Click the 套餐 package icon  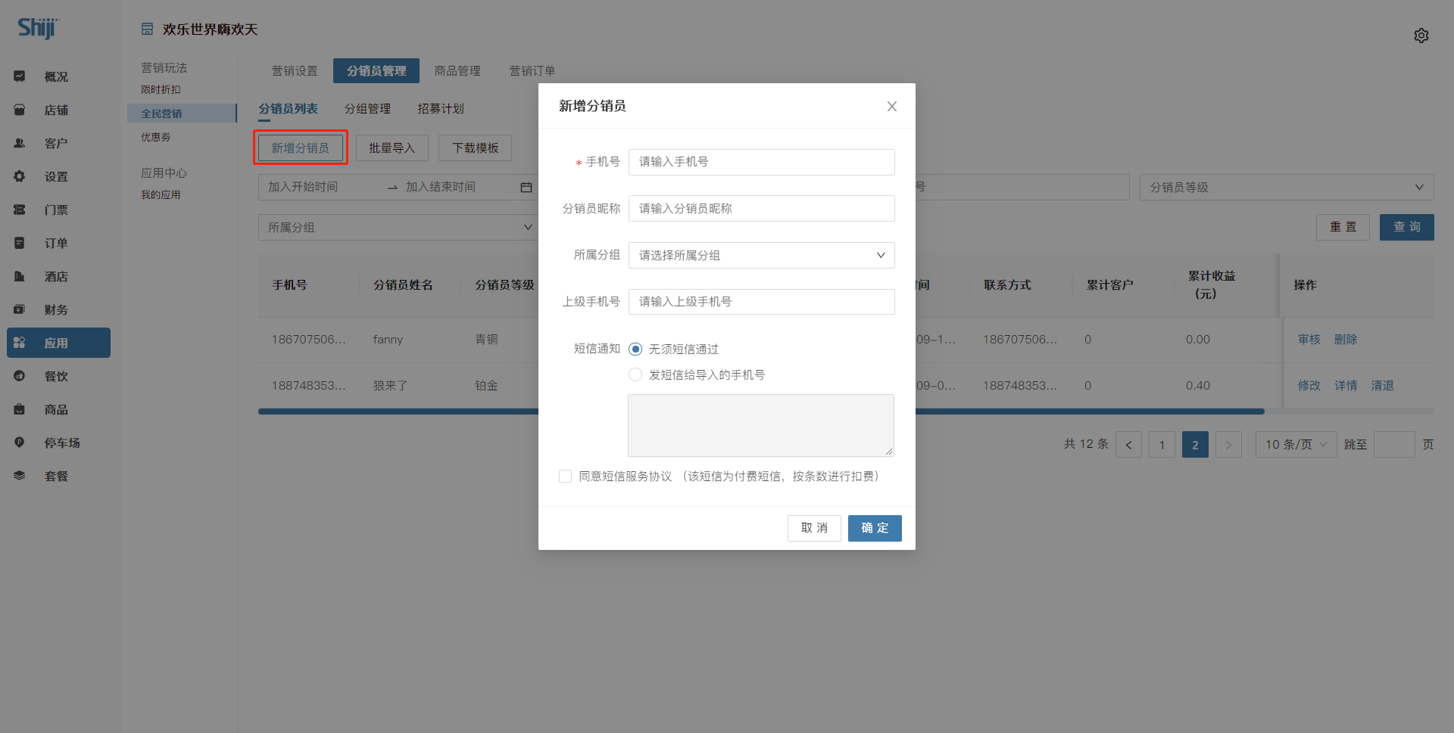[x=20, y=476]
